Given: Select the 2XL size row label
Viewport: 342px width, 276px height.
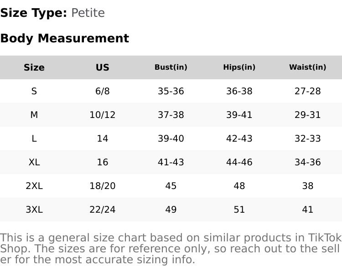Looking at the screenshot, I should (x=34, y=186).
